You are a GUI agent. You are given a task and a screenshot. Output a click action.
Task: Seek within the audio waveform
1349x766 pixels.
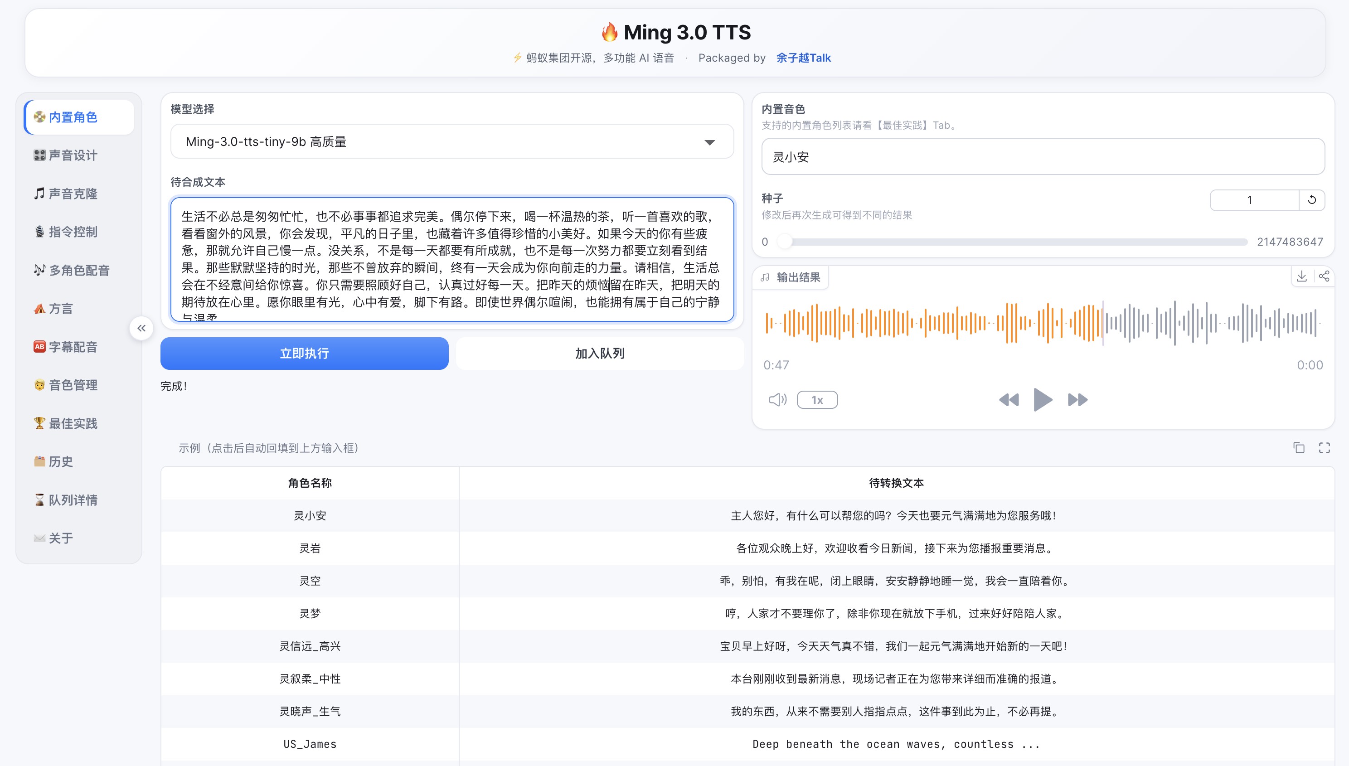pos(1043,323)
